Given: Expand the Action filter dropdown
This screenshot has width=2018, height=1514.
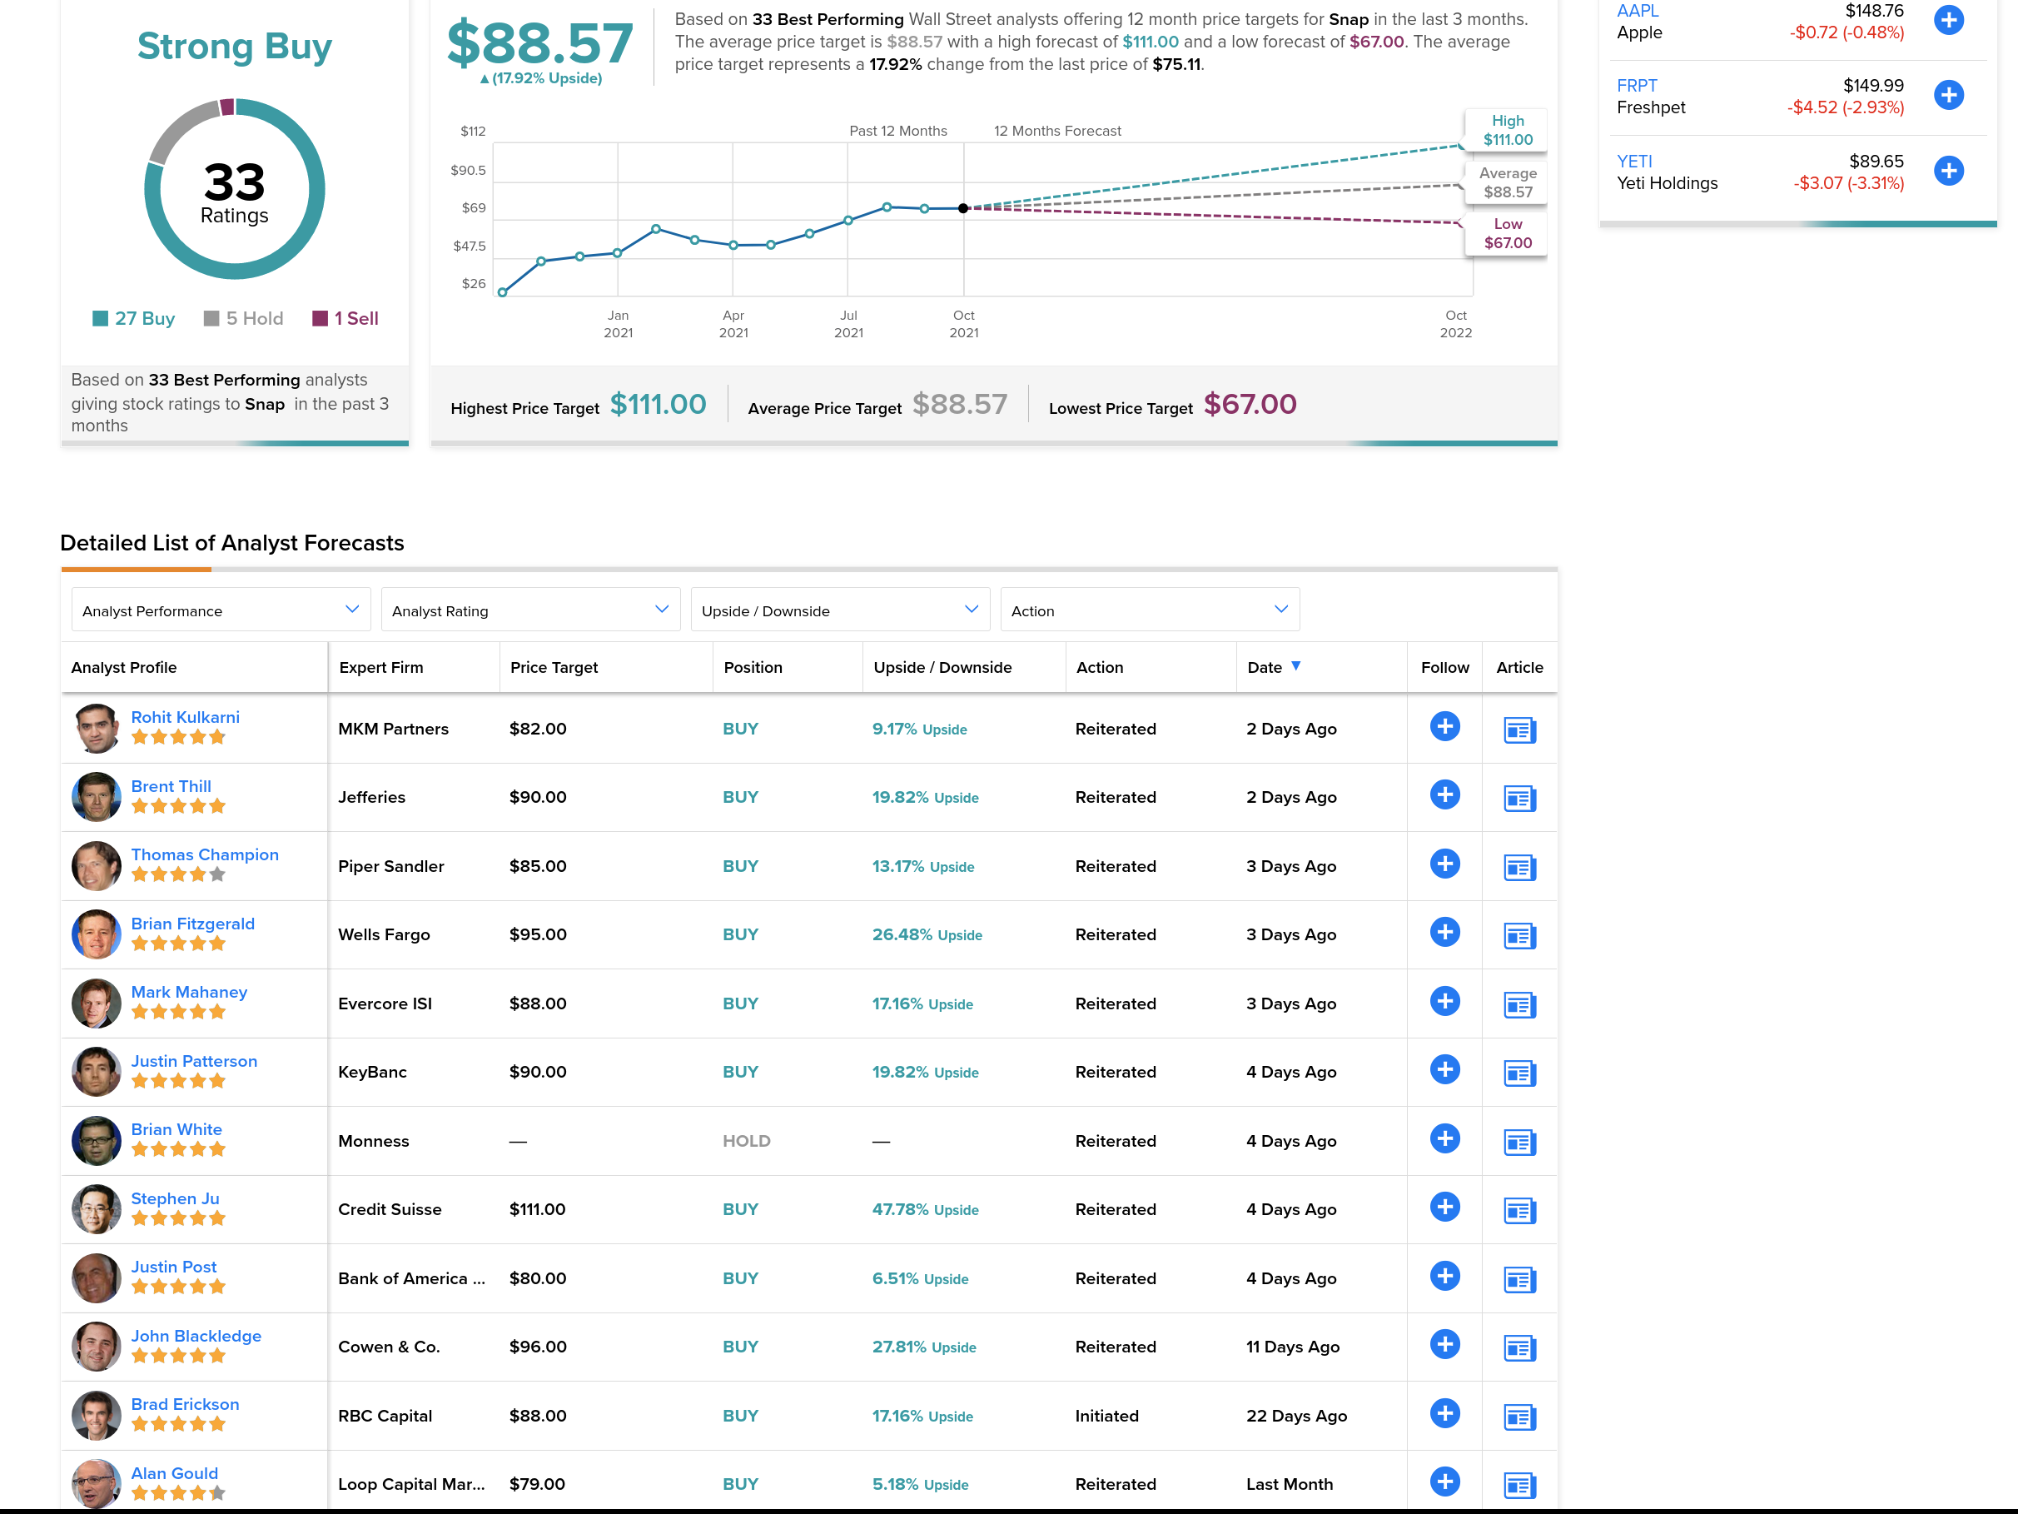Looking at the screenshot, I should [1150, 610].
